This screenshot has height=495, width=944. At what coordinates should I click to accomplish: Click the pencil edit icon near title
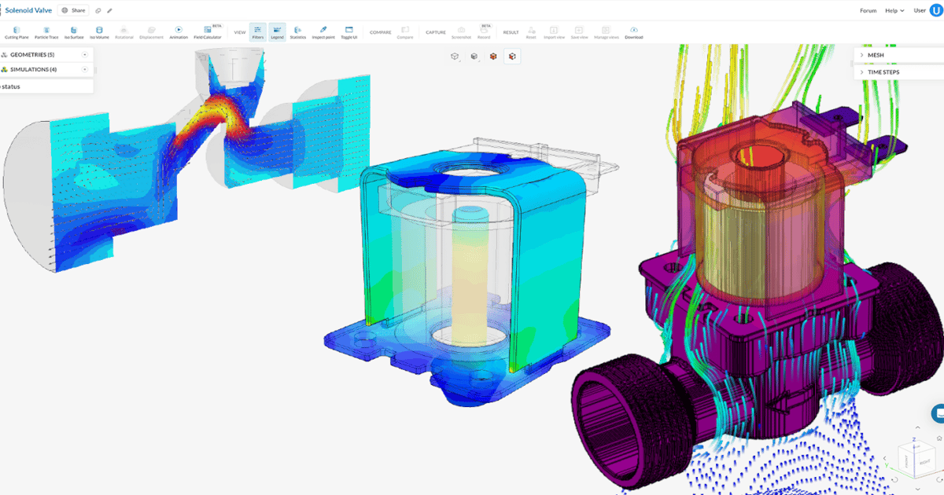(109, 10)
